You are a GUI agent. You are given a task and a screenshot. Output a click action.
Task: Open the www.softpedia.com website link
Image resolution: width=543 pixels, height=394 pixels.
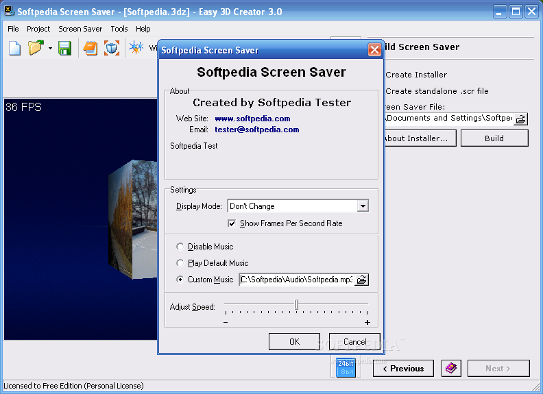pos(252,119)
